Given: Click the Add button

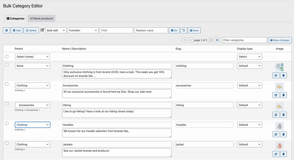Looking at the screenshot, I should 17,30.
